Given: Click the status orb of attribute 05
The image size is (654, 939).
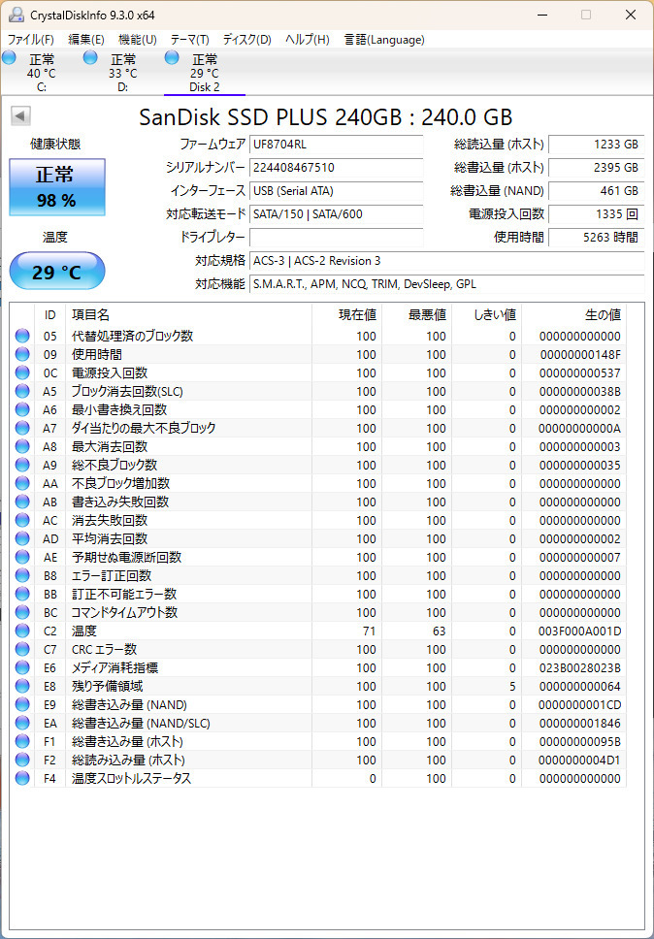Looking at the screenshot, I should (22, 336).
